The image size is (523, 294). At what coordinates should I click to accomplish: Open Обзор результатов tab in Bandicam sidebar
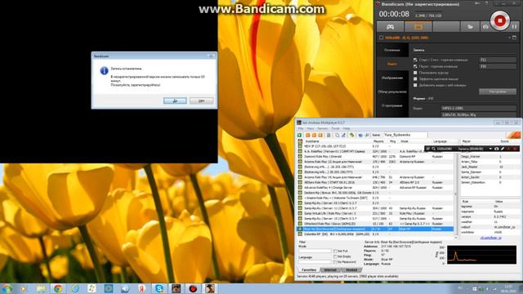point(392,91)
